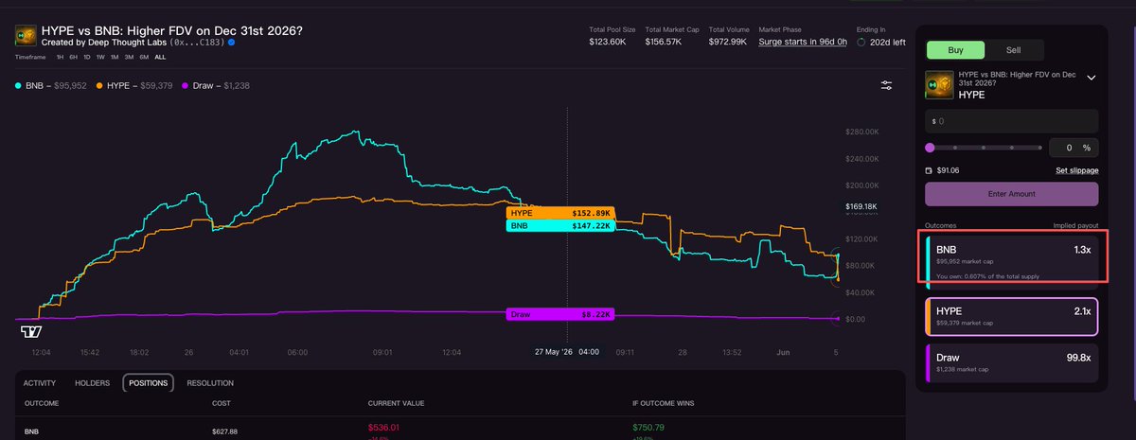1136x440 pixels.
Task: Click the verified badge next to creator address
Action: click(231, 43)
